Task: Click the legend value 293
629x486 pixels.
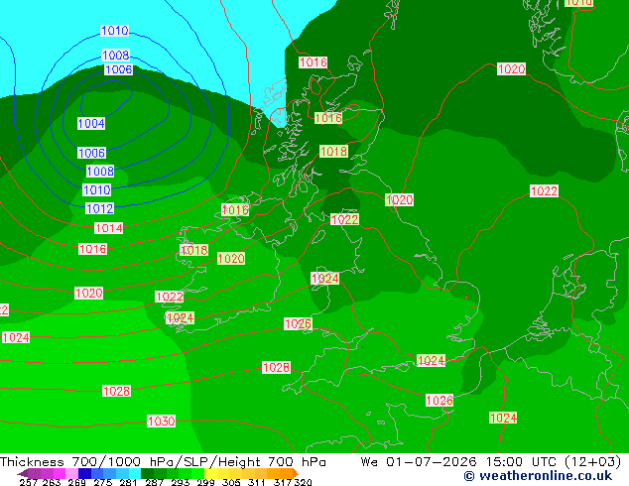Action: pos(181,482)
